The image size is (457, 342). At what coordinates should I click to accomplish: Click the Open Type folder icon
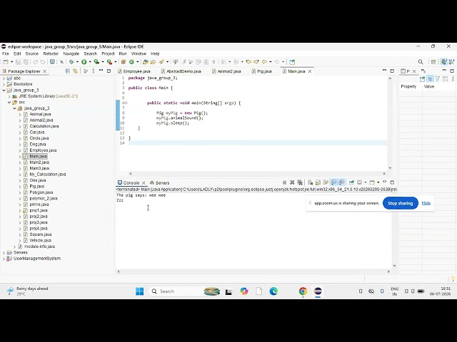(x=146, y=62)
